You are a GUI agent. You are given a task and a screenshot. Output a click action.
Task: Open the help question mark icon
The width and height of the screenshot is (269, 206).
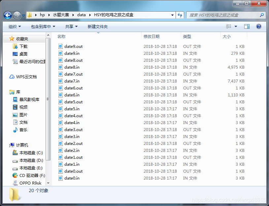coord(259,26)
